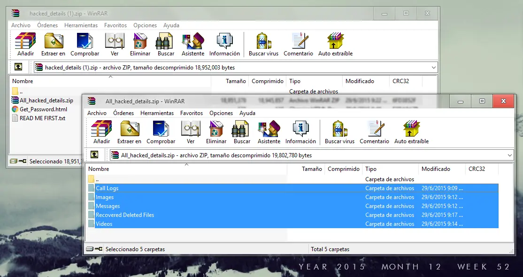Open Favoritos menu in front window

[192, 113]
